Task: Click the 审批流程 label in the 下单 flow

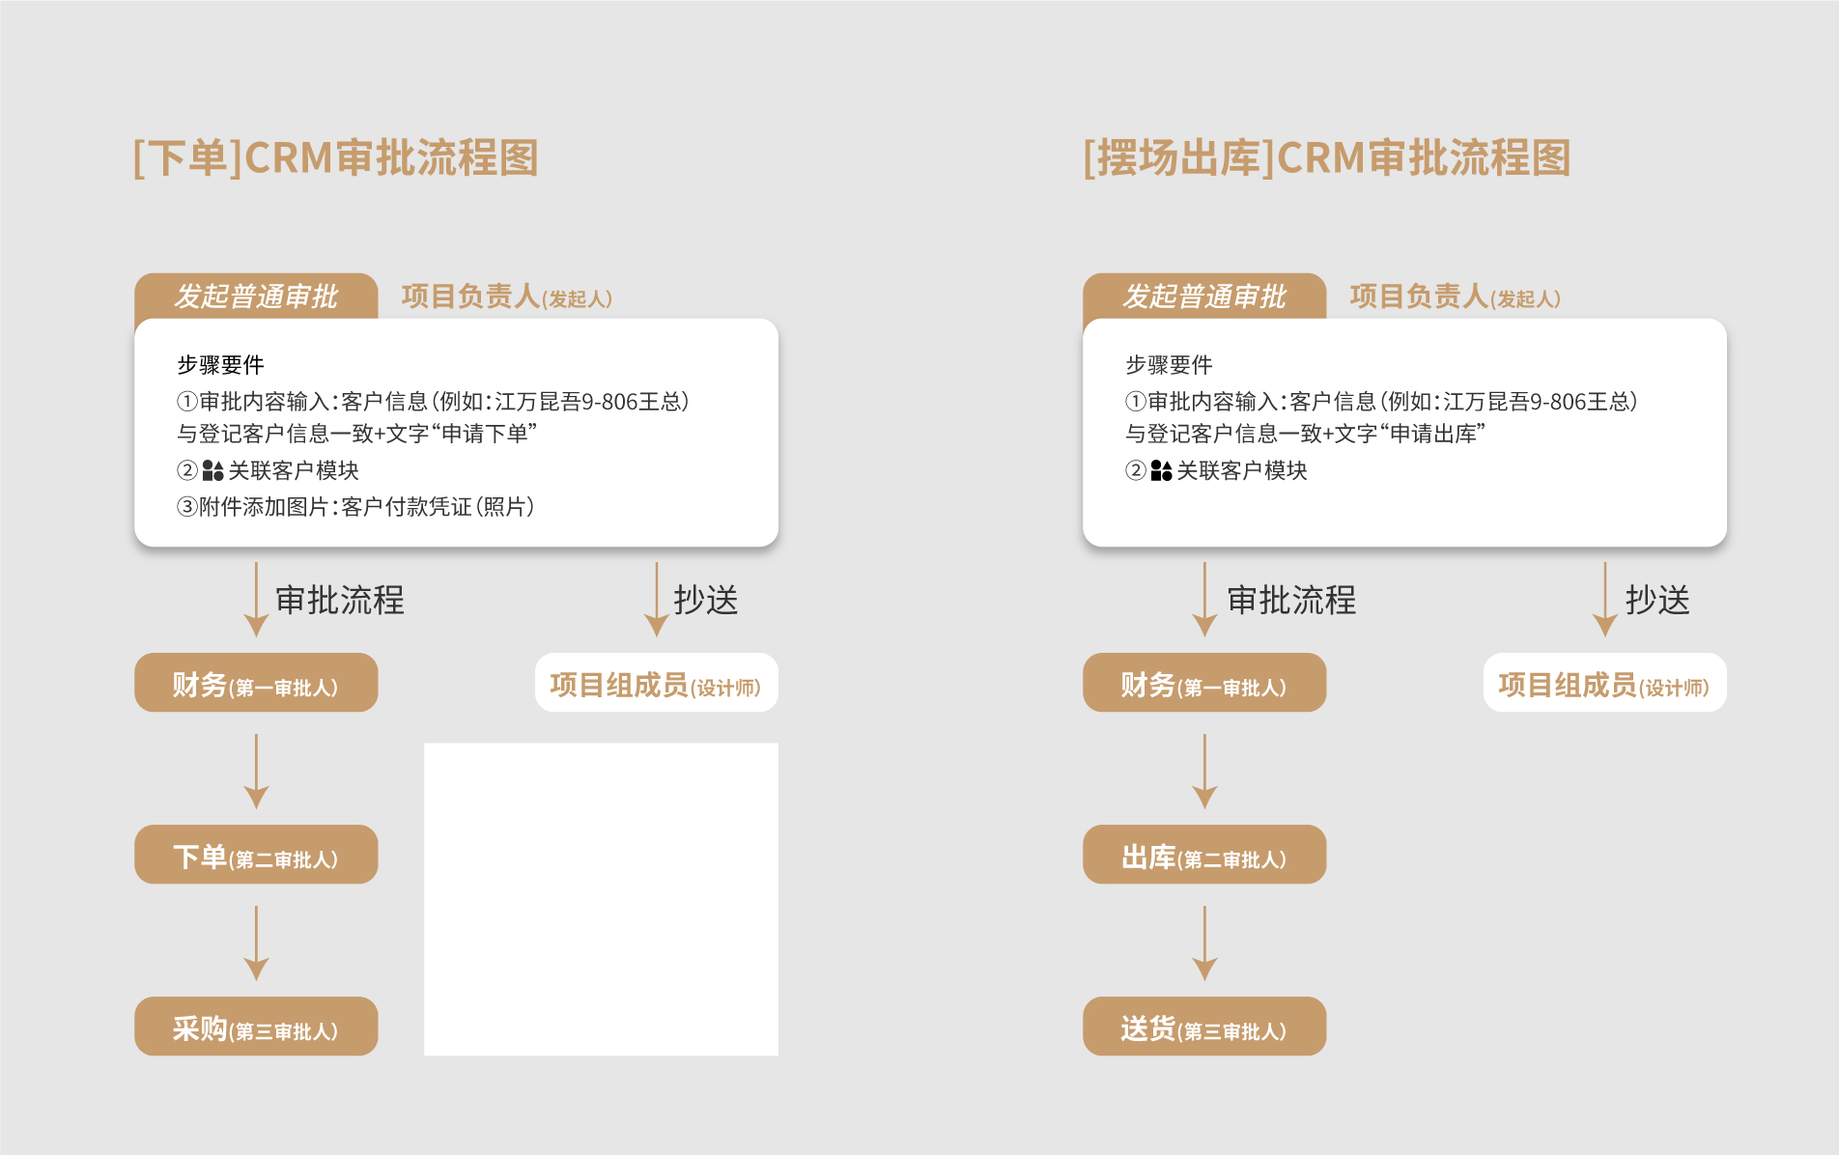Action: click(340, 600)
